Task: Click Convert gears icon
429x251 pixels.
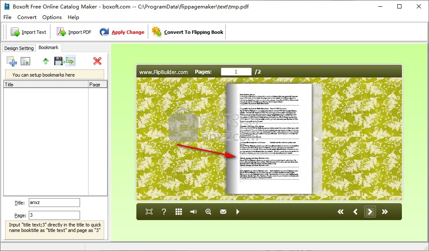Action: pyautogui.click(x=157, y=32)
